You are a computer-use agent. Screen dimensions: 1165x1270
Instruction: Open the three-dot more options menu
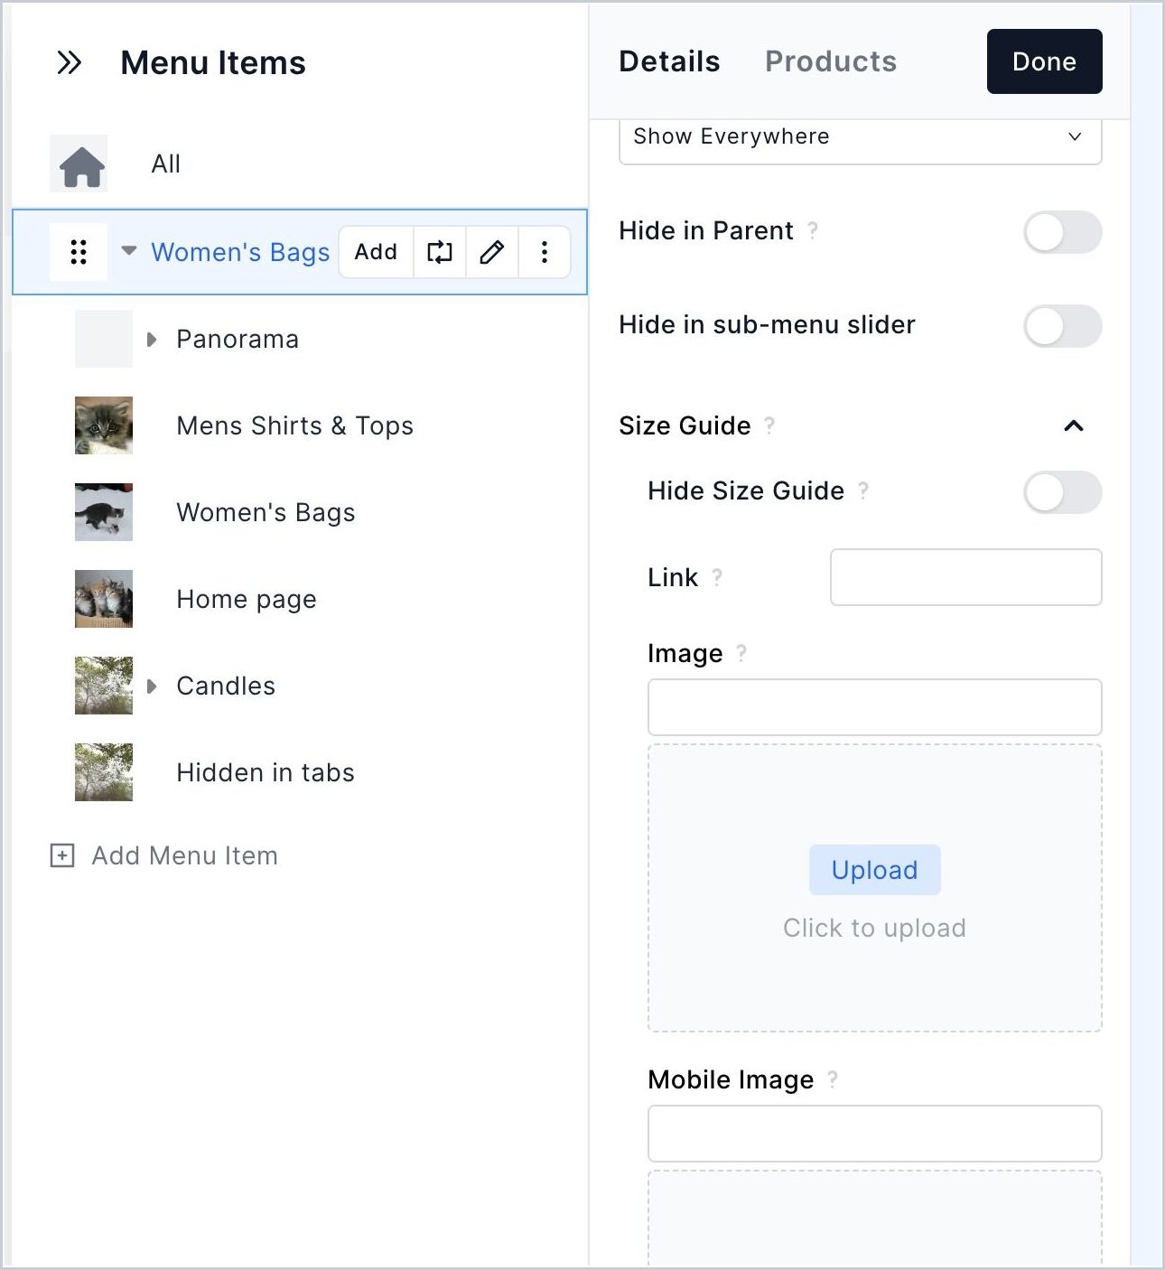point(545,252)
